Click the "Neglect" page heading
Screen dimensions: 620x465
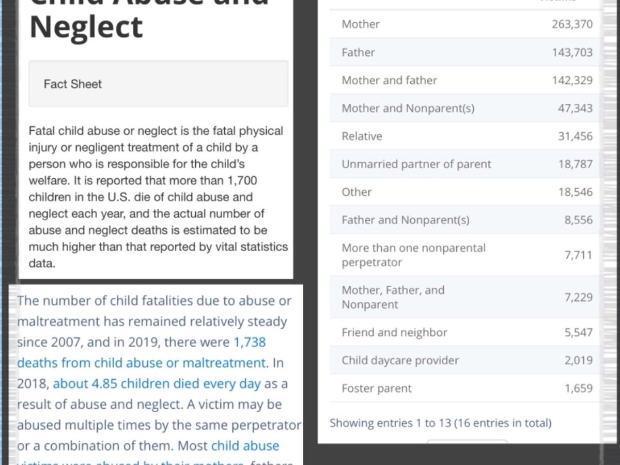pyautogui.click(x=86, y=27)
